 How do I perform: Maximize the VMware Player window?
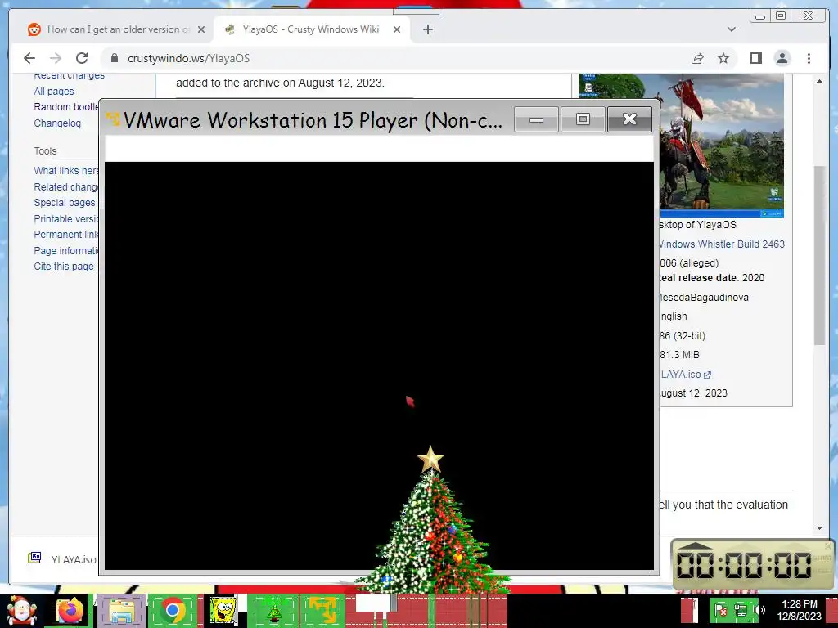[583, 119]
